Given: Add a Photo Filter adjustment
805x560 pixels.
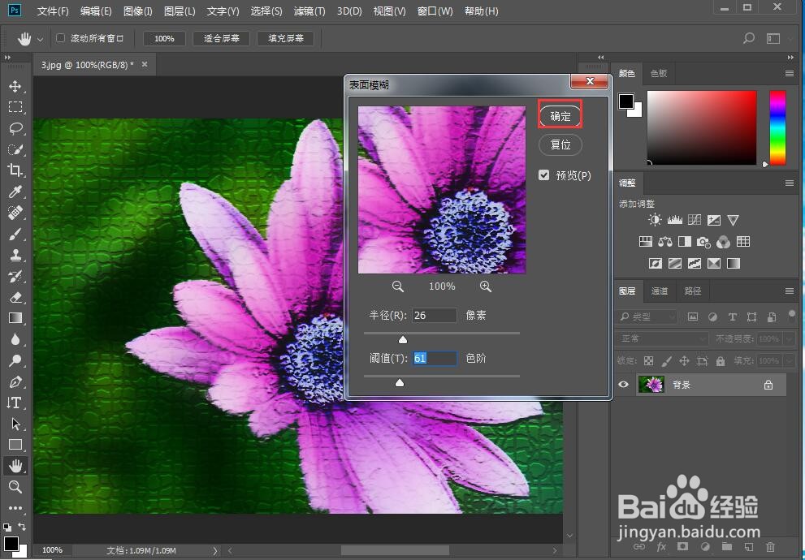Looking at the screenshot, I should 703,242.
